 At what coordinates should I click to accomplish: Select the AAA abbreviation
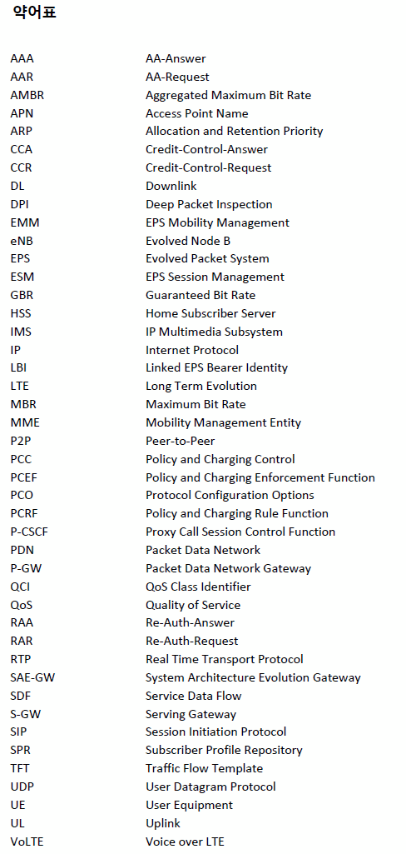click(x=22, y=59)
